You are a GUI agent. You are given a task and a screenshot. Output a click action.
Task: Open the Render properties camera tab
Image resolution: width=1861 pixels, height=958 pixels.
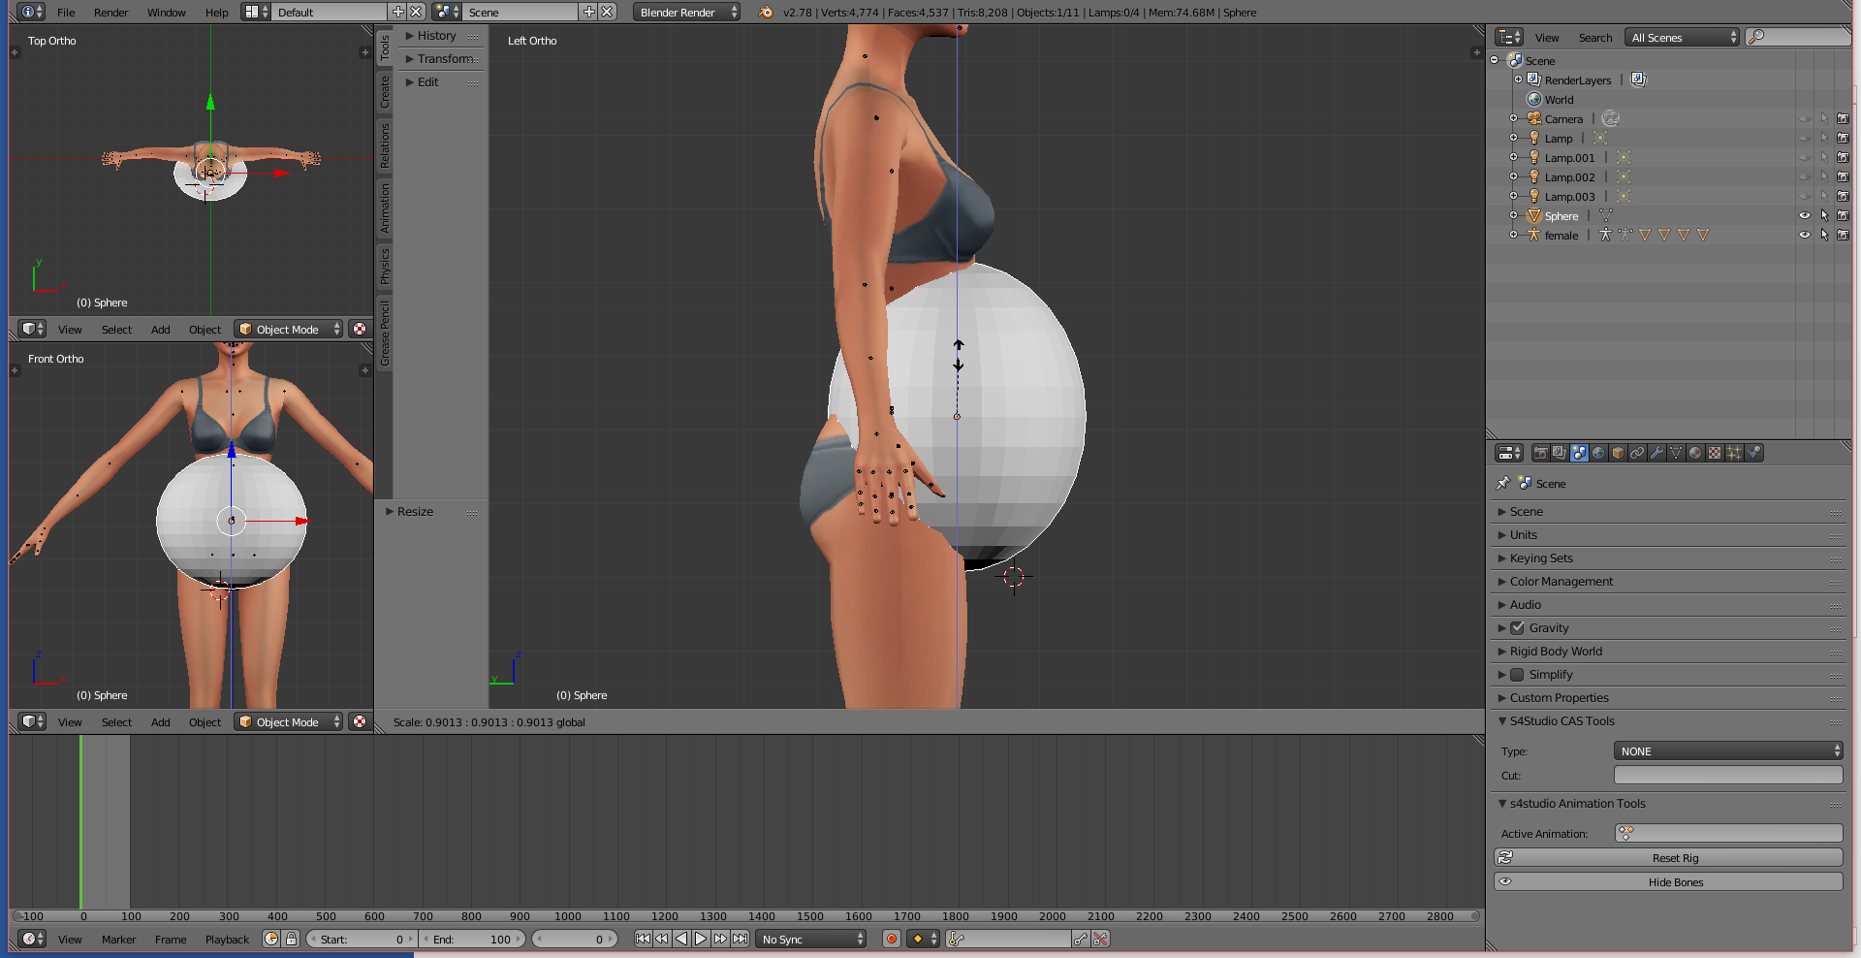[1540, 453]
